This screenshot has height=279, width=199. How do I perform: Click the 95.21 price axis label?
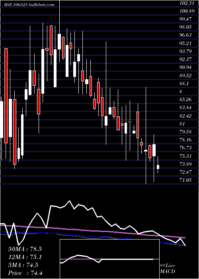[x=186, y=43]
